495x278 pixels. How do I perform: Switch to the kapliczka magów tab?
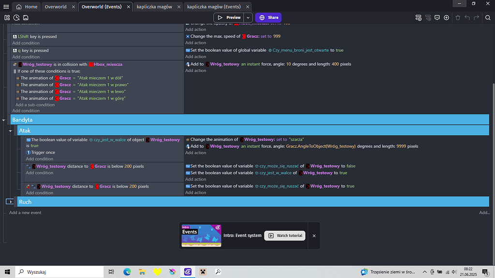pyautogui.click(x=157, y=7)
